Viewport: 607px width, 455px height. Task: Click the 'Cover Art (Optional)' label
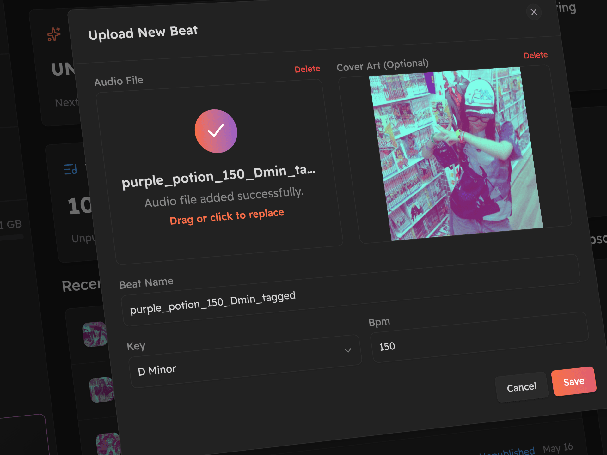[383, 65]
